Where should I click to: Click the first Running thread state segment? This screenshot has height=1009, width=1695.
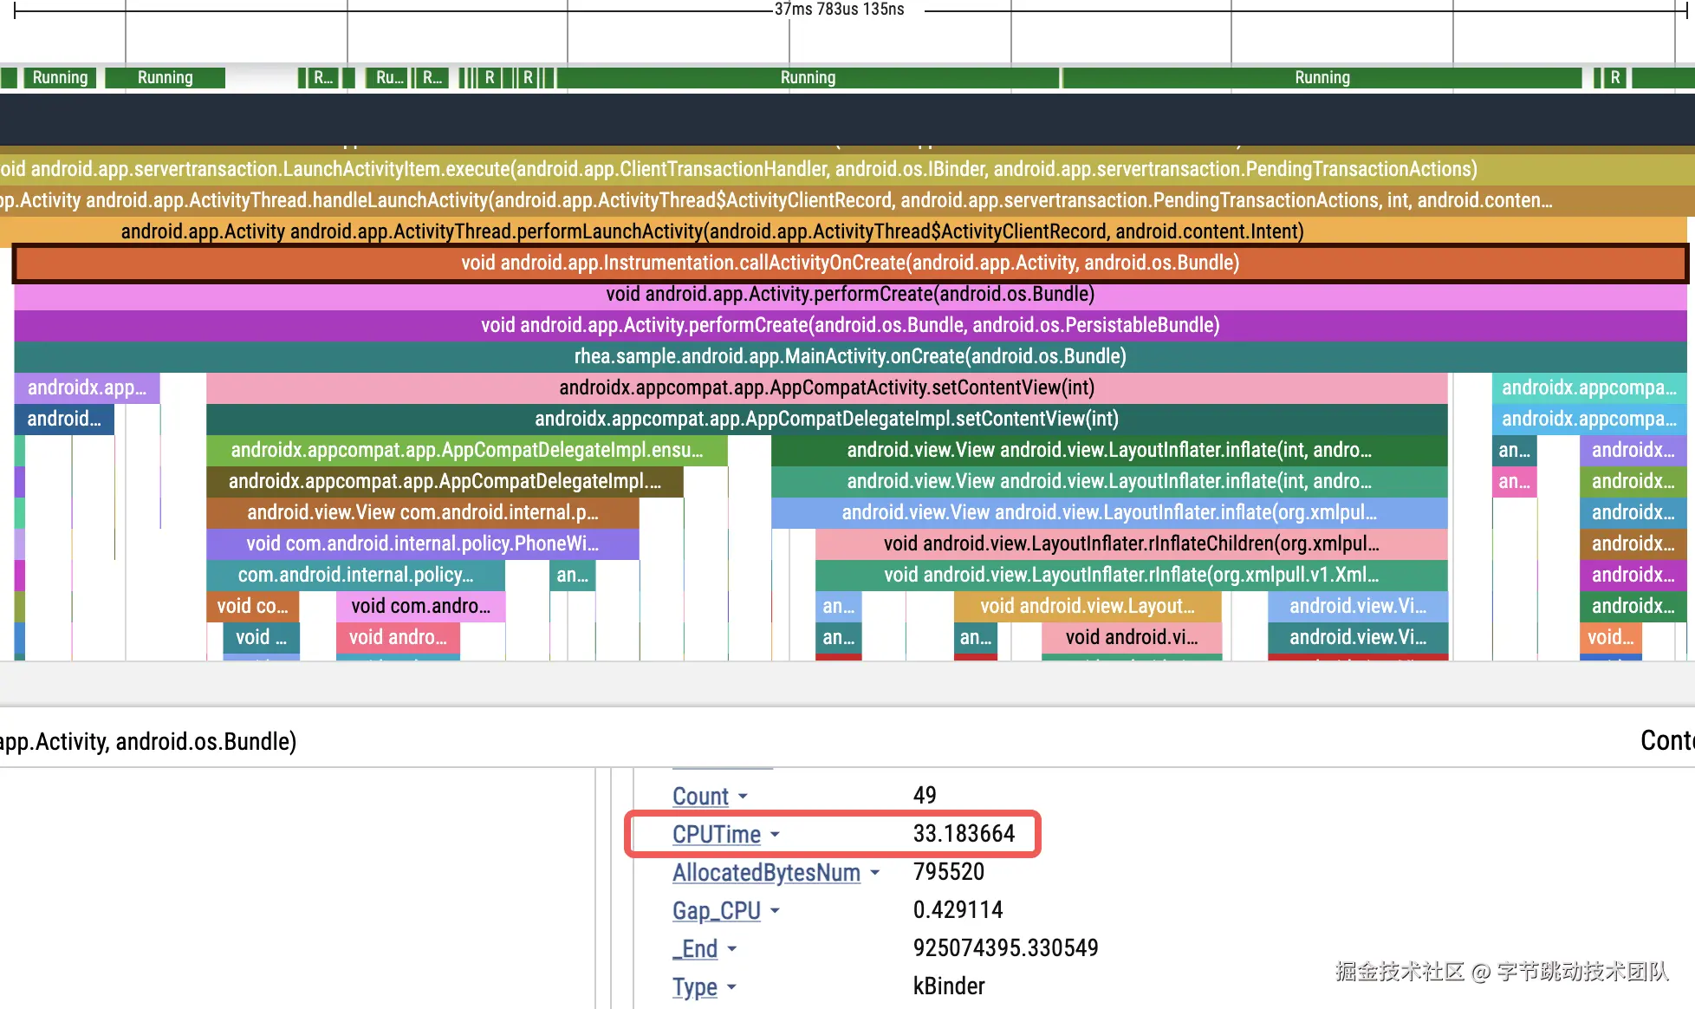(x=60, y=78)
